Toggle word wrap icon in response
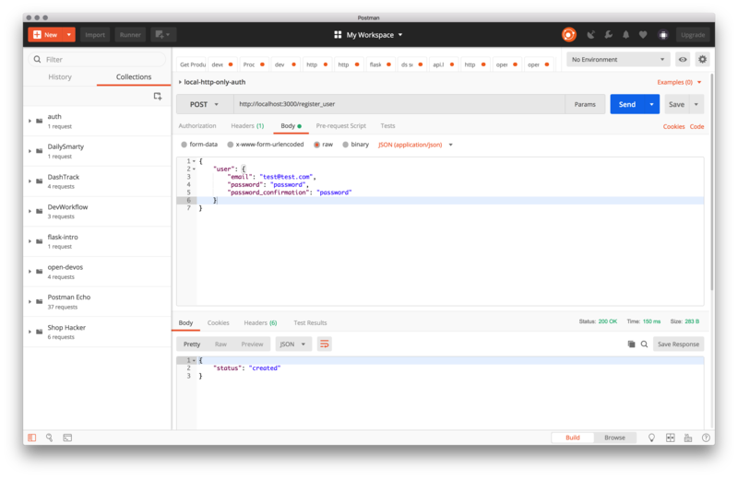738x478 pixels. pyautogui.click(x=325, y=344)
